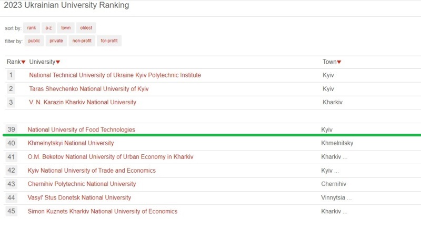The width and height of the screenshot is (421, 239).
Task: Enable the non-profit filter
Action: (x=82, y=41)
